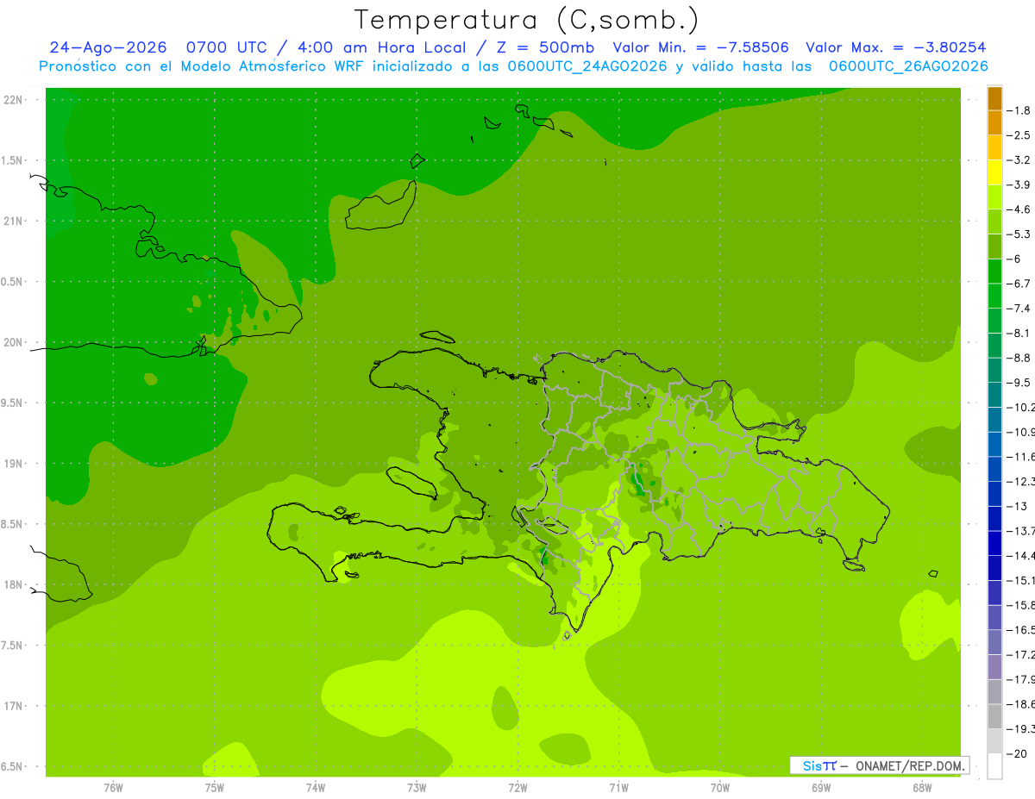Click 'Valor Min. = -7.58506' text
1035x799 pixels.
coord(700,48)
